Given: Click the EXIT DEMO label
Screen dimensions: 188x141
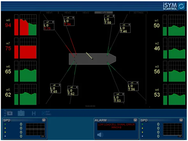Looking at the screenshot, I should click(x=48, y=113).
